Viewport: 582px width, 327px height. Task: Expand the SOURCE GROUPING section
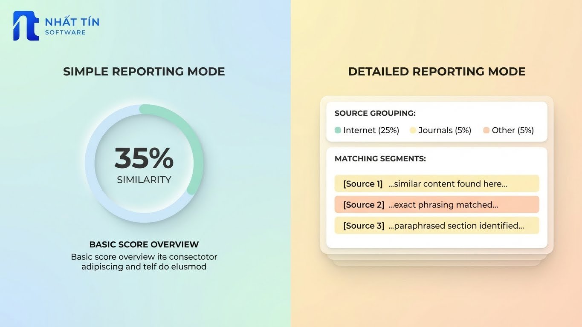(375, 113)
